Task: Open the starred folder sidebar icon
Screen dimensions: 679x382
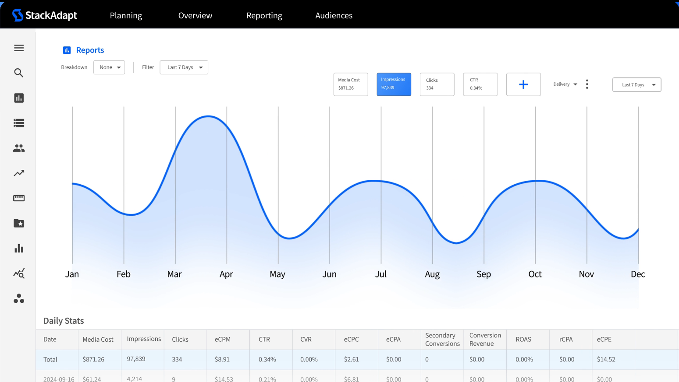Action: pos(19,223)
